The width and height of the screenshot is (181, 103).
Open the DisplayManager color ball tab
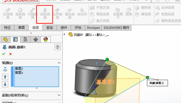pos(46,40)
